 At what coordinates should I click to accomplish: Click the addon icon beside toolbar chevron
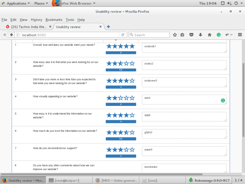pos(227,35)
